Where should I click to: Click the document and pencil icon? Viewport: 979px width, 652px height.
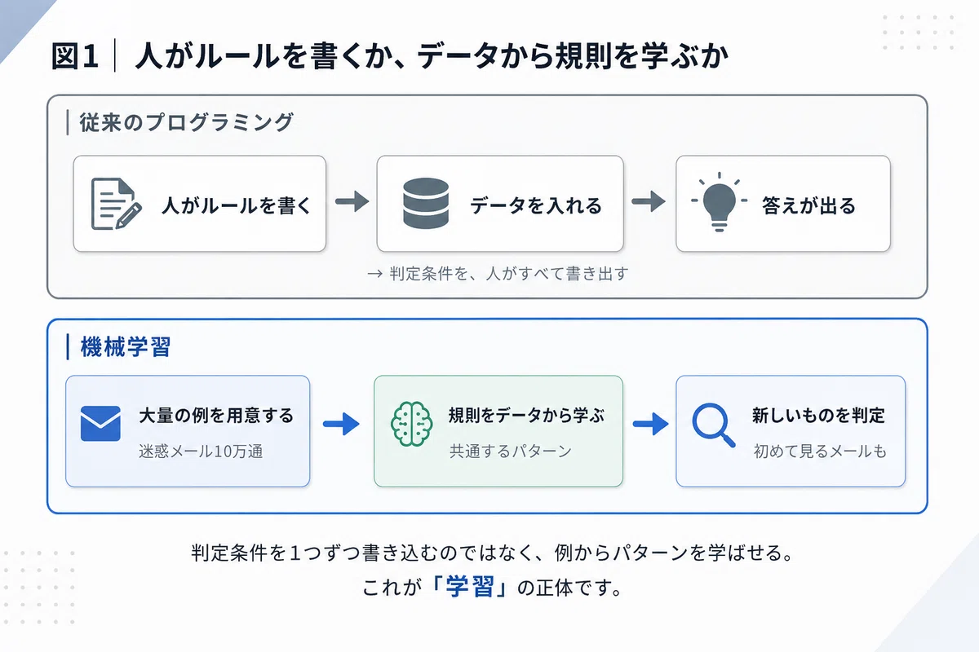(x=113, y=204)
